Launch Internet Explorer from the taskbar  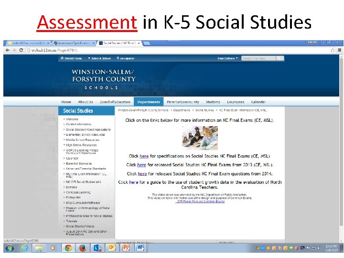(x=24, y=248)
